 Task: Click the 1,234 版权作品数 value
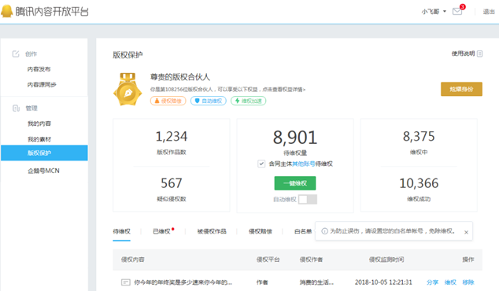(x=172, y=136)
